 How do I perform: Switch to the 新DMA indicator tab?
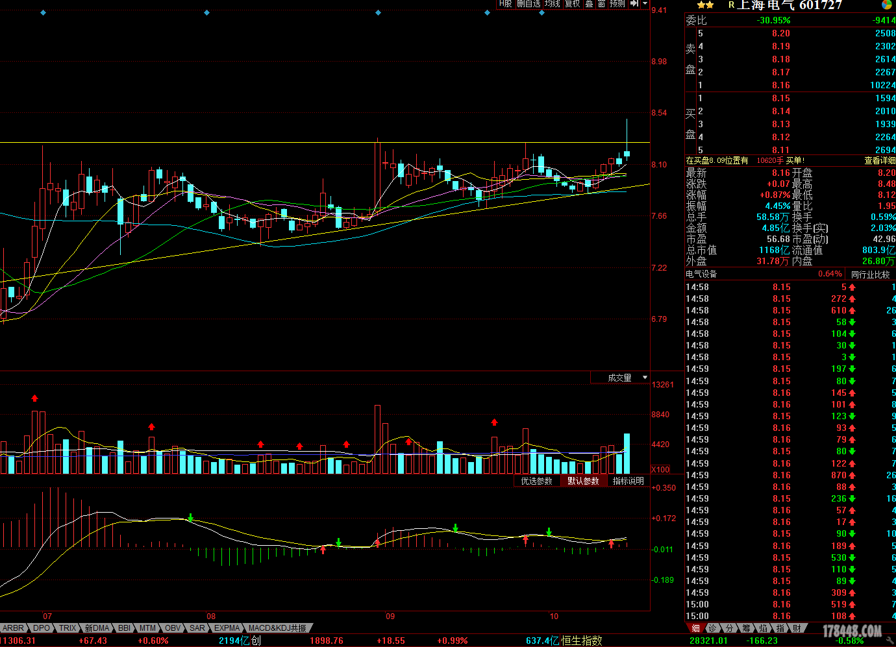[x=97, y=628]
